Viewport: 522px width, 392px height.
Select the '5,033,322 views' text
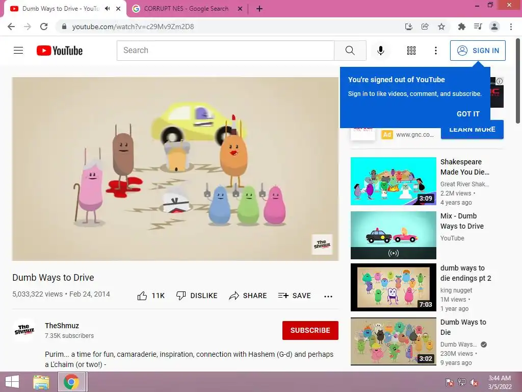point(37,294)
